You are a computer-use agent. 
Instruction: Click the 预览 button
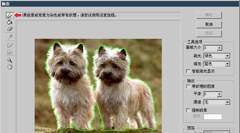click(x=209, y=34)
